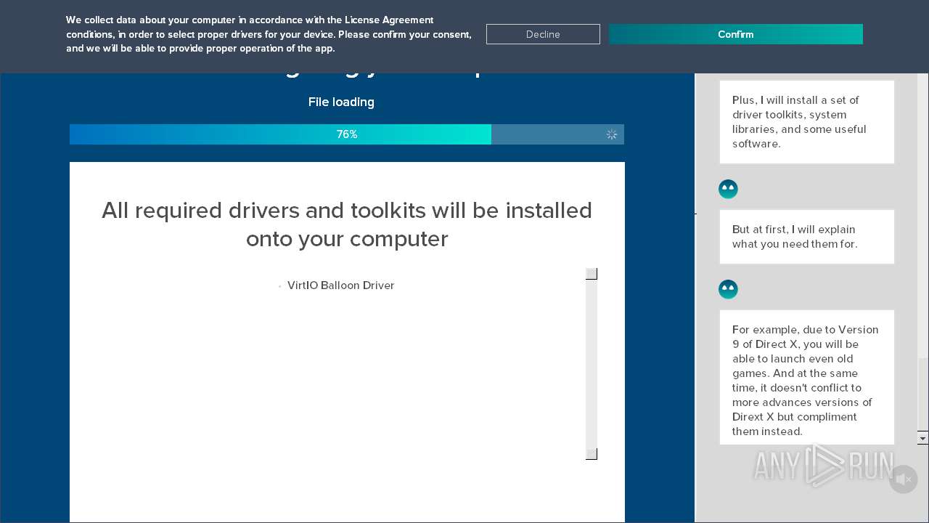This screenshot has width=929, height=523.
Task: Click the License Agreement consent notice text
Action: coord(269,34)
